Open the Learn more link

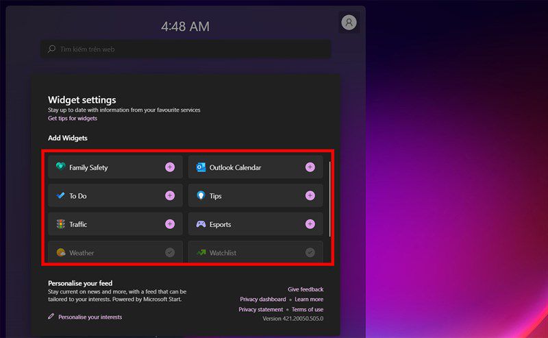309,299
